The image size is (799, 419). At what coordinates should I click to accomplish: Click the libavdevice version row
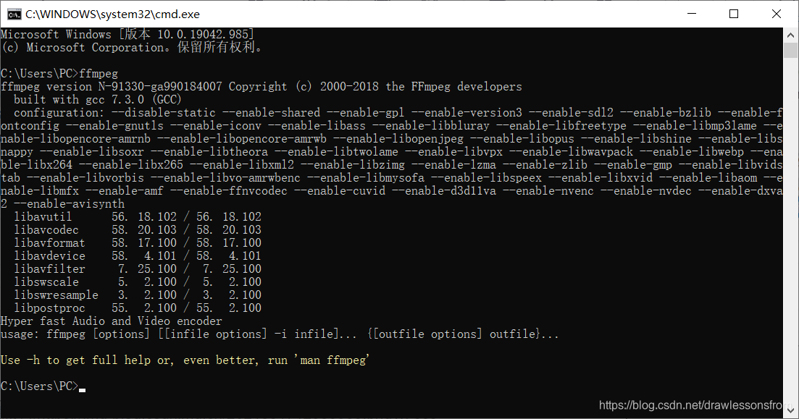[138, 256]
